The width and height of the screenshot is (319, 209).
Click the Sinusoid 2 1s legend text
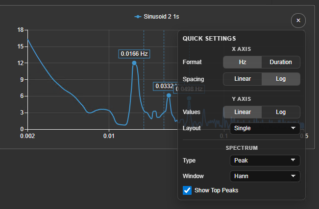pos(161,17)
